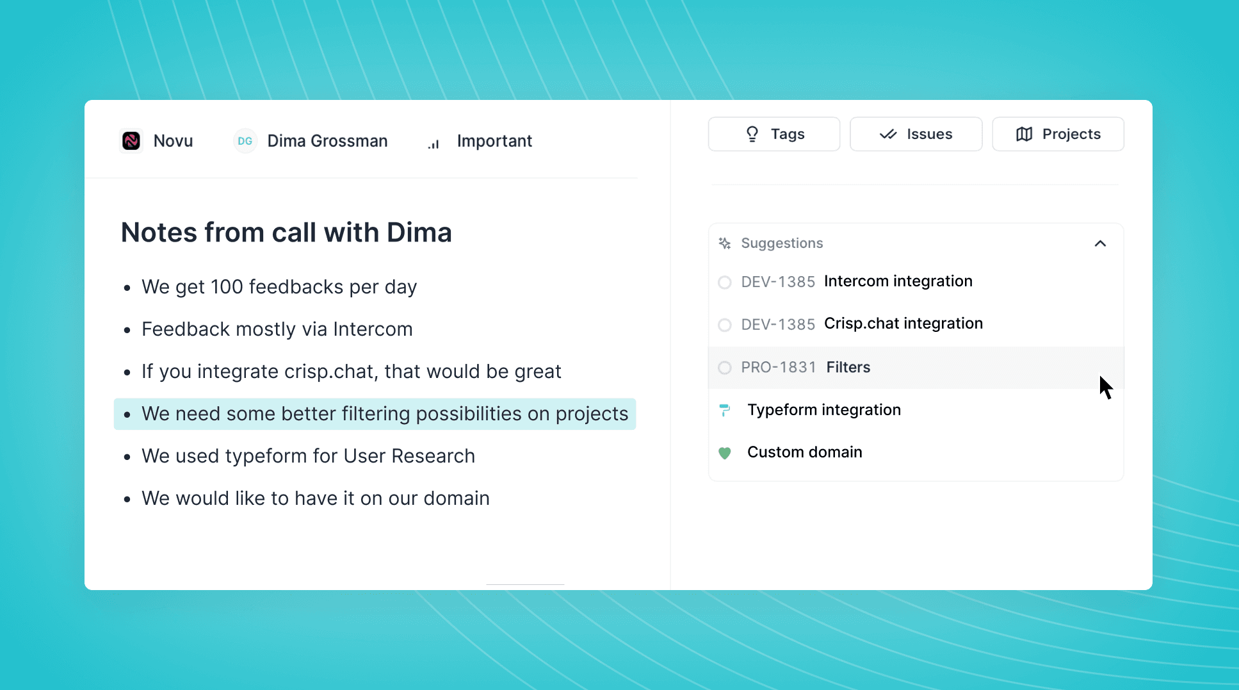Open the Custom domain suggestion
The width and height of the screenshot is (1239, 690).
pyautogui.click(x=804, y=452)
